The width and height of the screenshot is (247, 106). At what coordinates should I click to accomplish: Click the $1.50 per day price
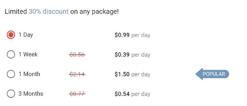tap(132, 74)
